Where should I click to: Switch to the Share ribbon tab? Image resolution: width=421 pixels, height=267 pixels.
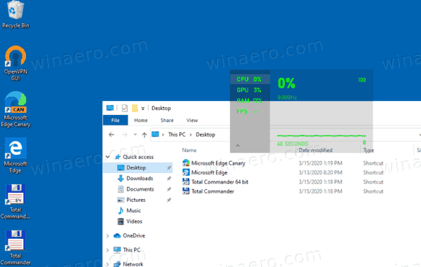(167, 121)
